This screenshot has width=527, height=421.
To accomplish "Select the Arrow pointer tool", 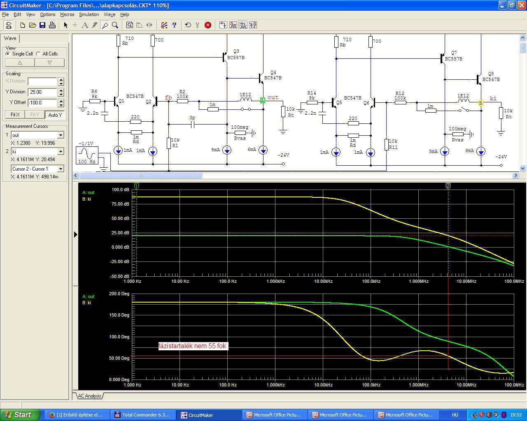I will (65, 25).
